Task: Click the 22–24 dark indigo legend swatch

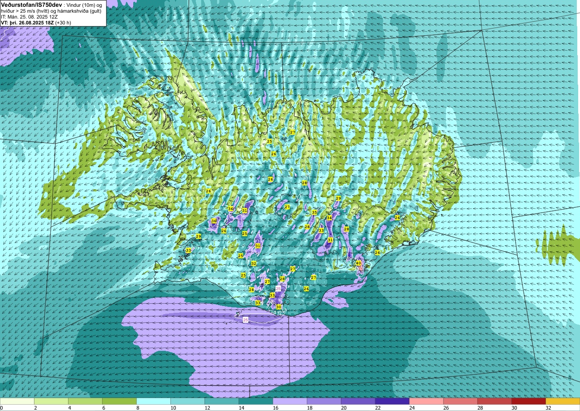Action: click(392, 401)
